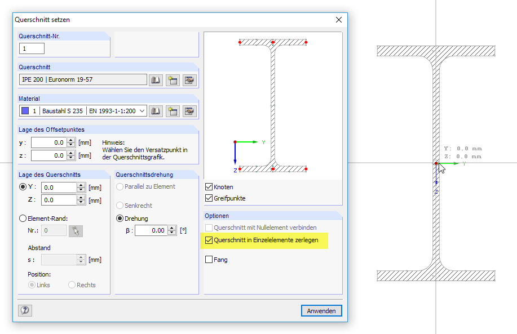Click top-left grip point in preview
Viewport: 517px width, 334px height.
point(240,42)
